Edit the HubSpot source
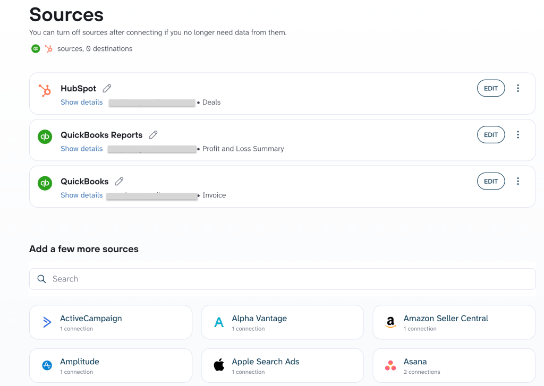Image resolution: width=544 pixels, height=386 pixels. (x=491, y=88)
